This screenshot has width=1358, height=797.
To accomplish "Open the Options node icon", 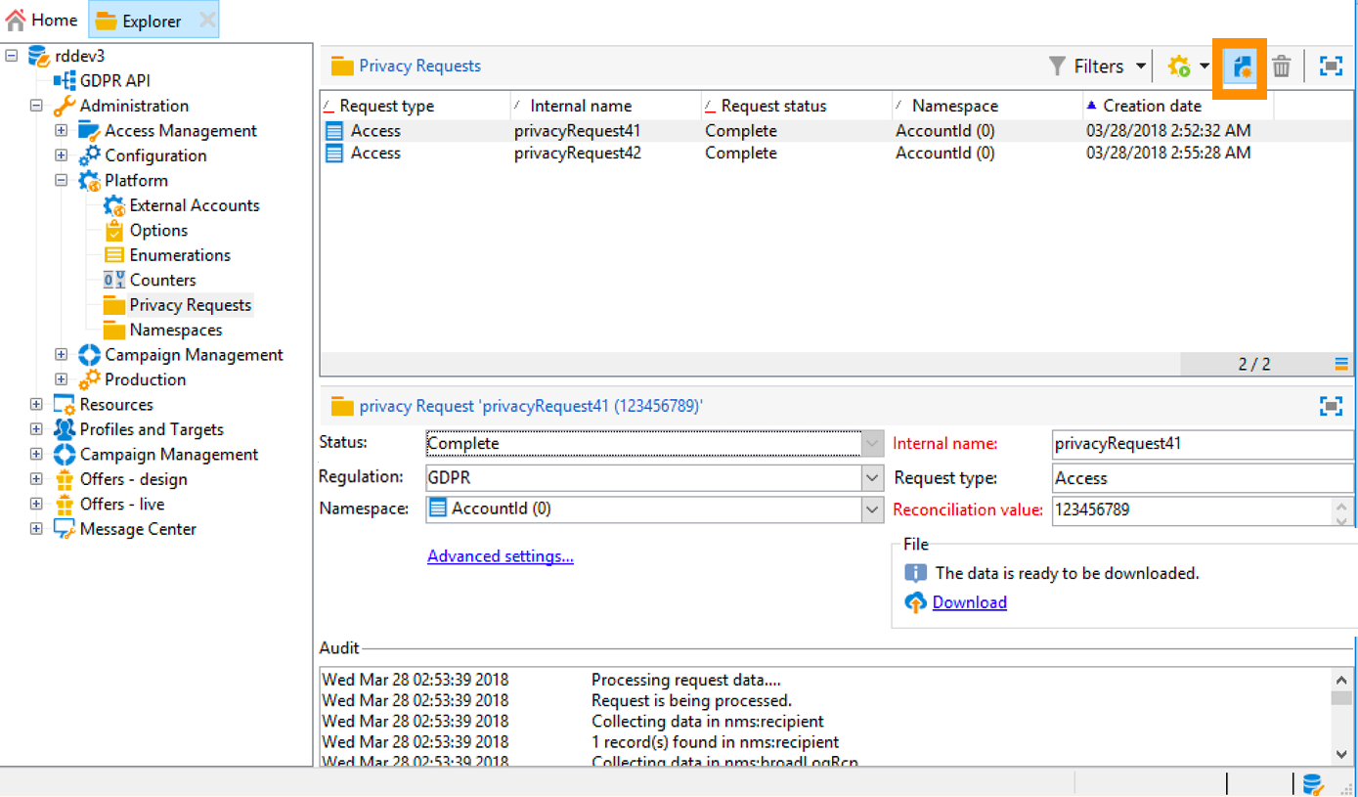I will point(114,231).
